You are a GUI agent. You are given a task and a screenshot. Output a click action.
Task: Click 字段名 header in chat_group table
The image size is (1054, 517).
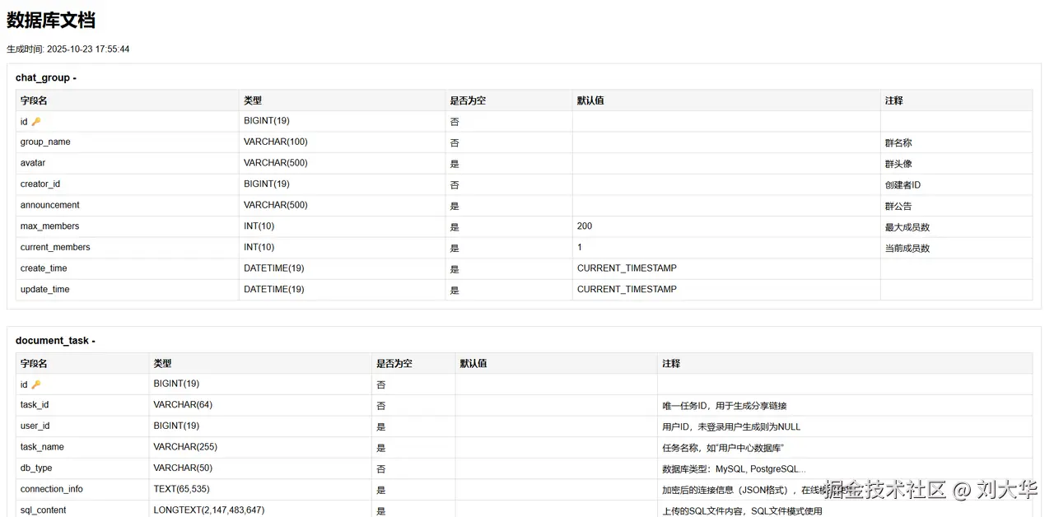coord(128,100)
